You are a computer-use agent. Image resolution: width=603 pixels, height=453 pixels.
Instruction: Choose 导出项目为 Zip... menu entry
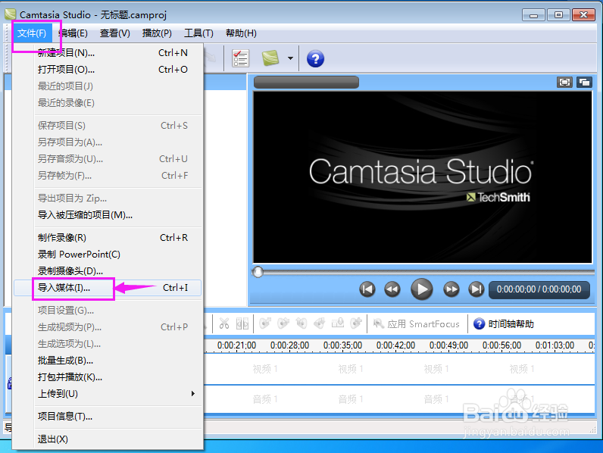(108, 198)
